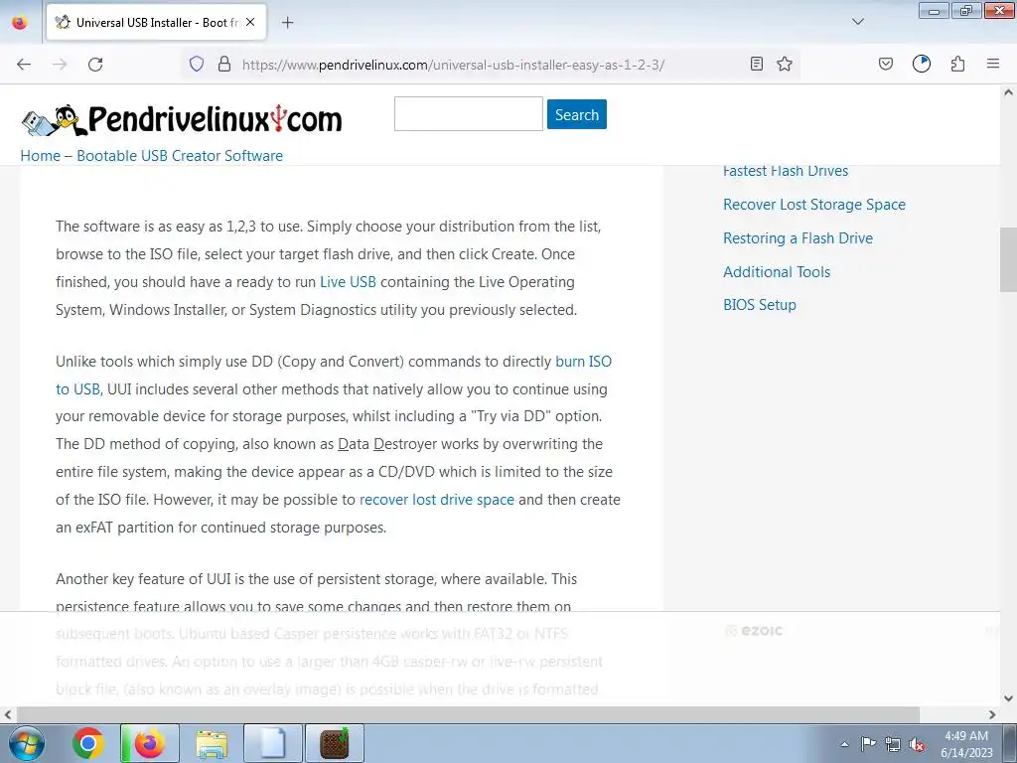Click the muted volume tray icon

click(x=917, y=744)
